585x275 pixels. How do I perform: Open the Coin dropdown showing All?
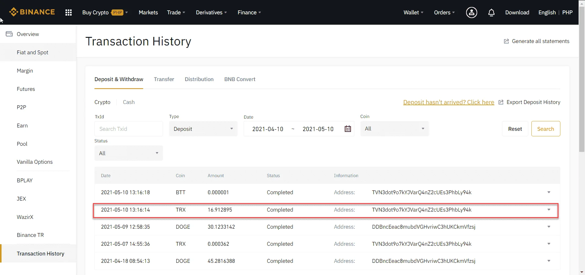click(x=395, y=129)
